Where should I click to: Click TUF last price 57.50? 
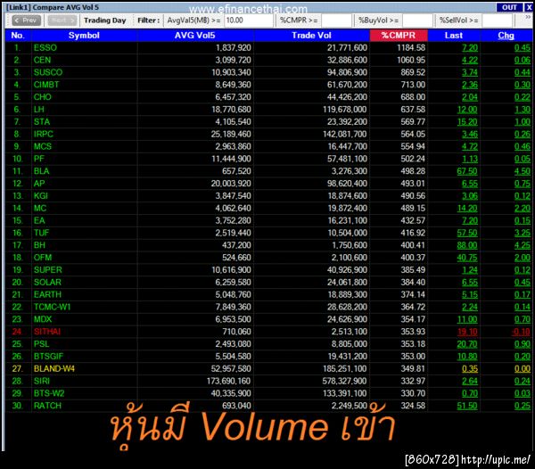[467, 233]
